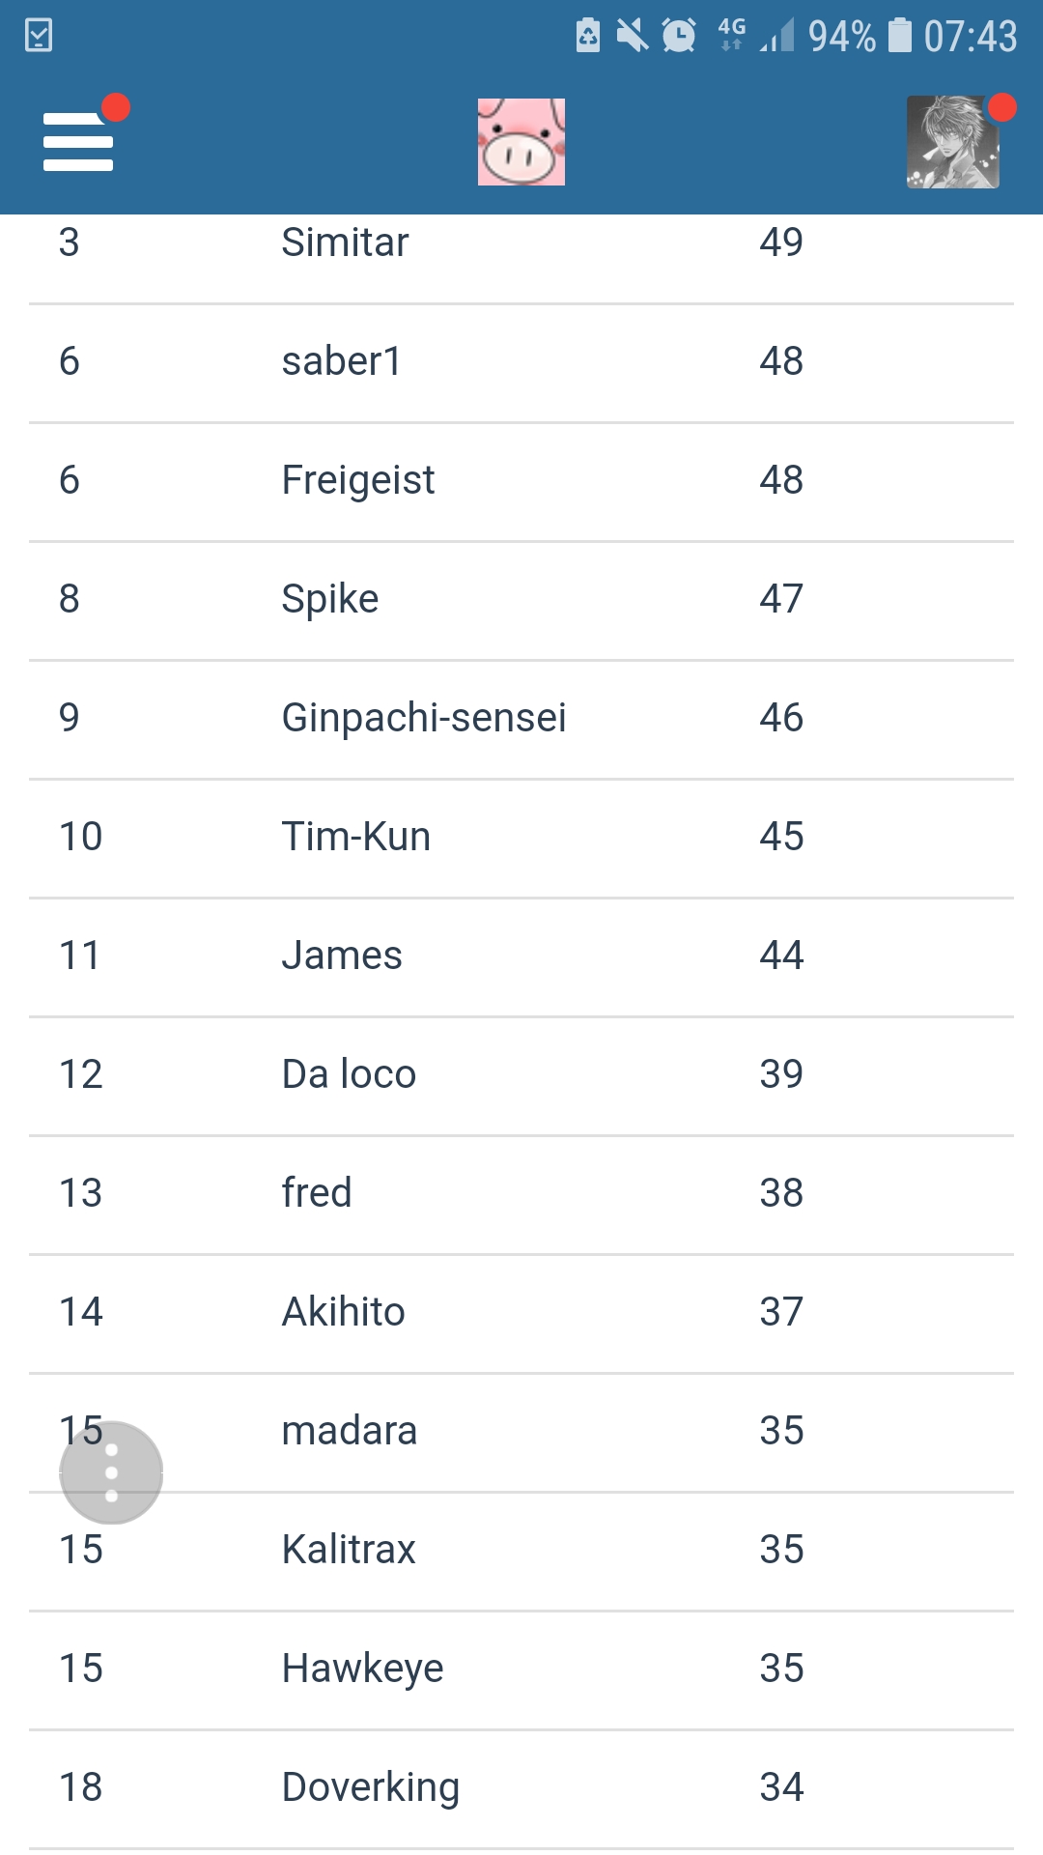Open Freigeist's row
This screenshot has width=1043, height=1855.
521,482
